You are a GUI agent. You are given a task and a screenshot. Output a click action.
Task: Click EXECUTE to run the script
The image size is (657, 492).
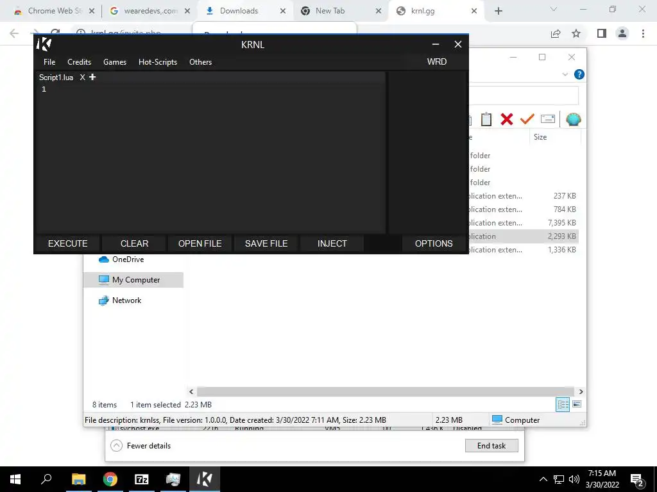coord(68,243)
